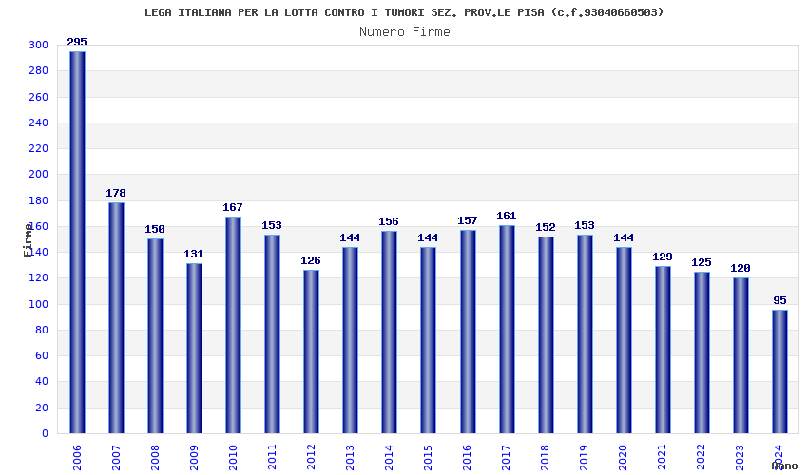808x475 pixels.
Task: Click the x-axis year label 2023
Action: coord(741,458)
